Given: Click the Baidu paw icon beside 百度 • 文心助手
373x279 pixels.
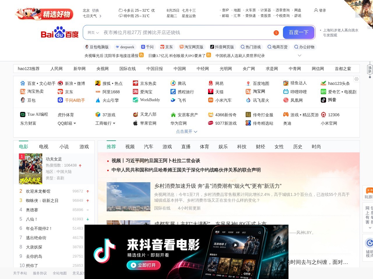Looking at the screenshot, I should pos(23,83).
